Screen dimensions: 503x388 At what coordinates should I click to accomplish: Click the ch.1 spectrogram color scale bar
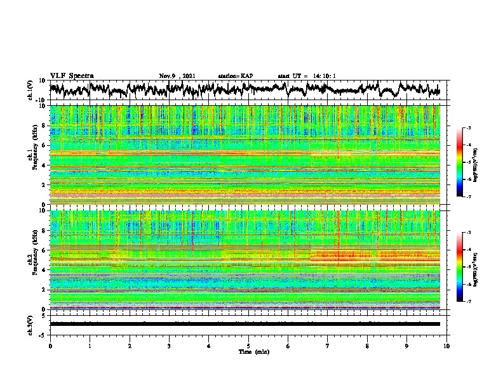(x=460, y=162)
